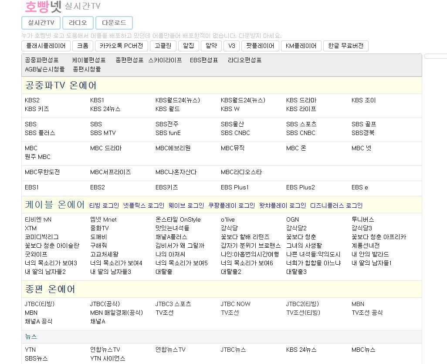Open the MBC에브리원 channel
447x364 pixels.
tap(173, 148)
